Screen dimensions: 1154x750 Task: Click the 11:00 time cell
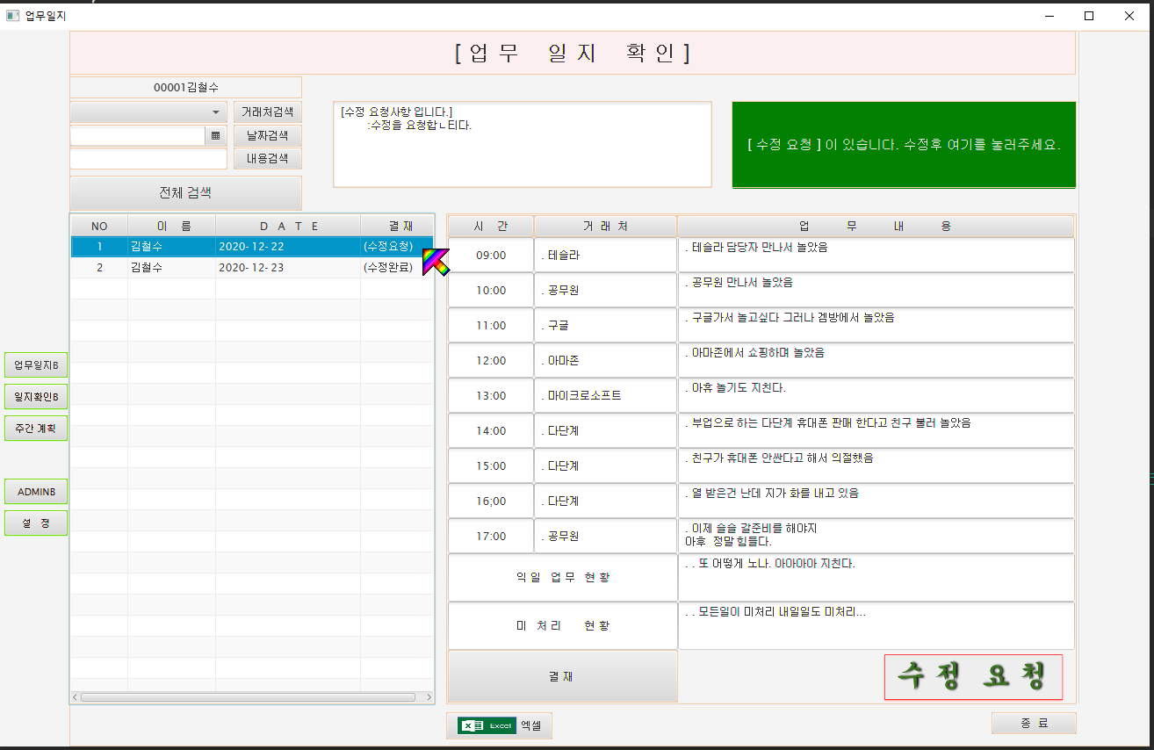point(491,325)
